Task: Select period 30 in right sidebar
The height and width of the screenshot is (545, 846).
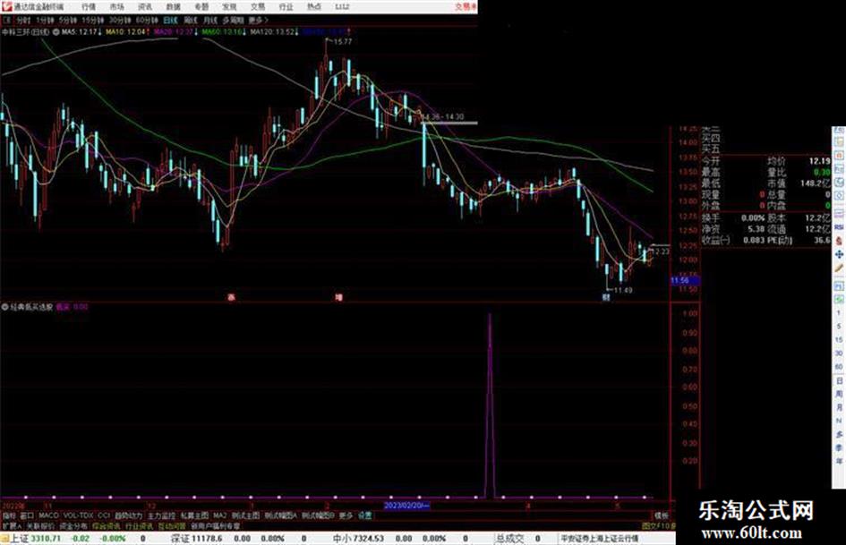Action: pyautogui.click(x=839, y=353)
